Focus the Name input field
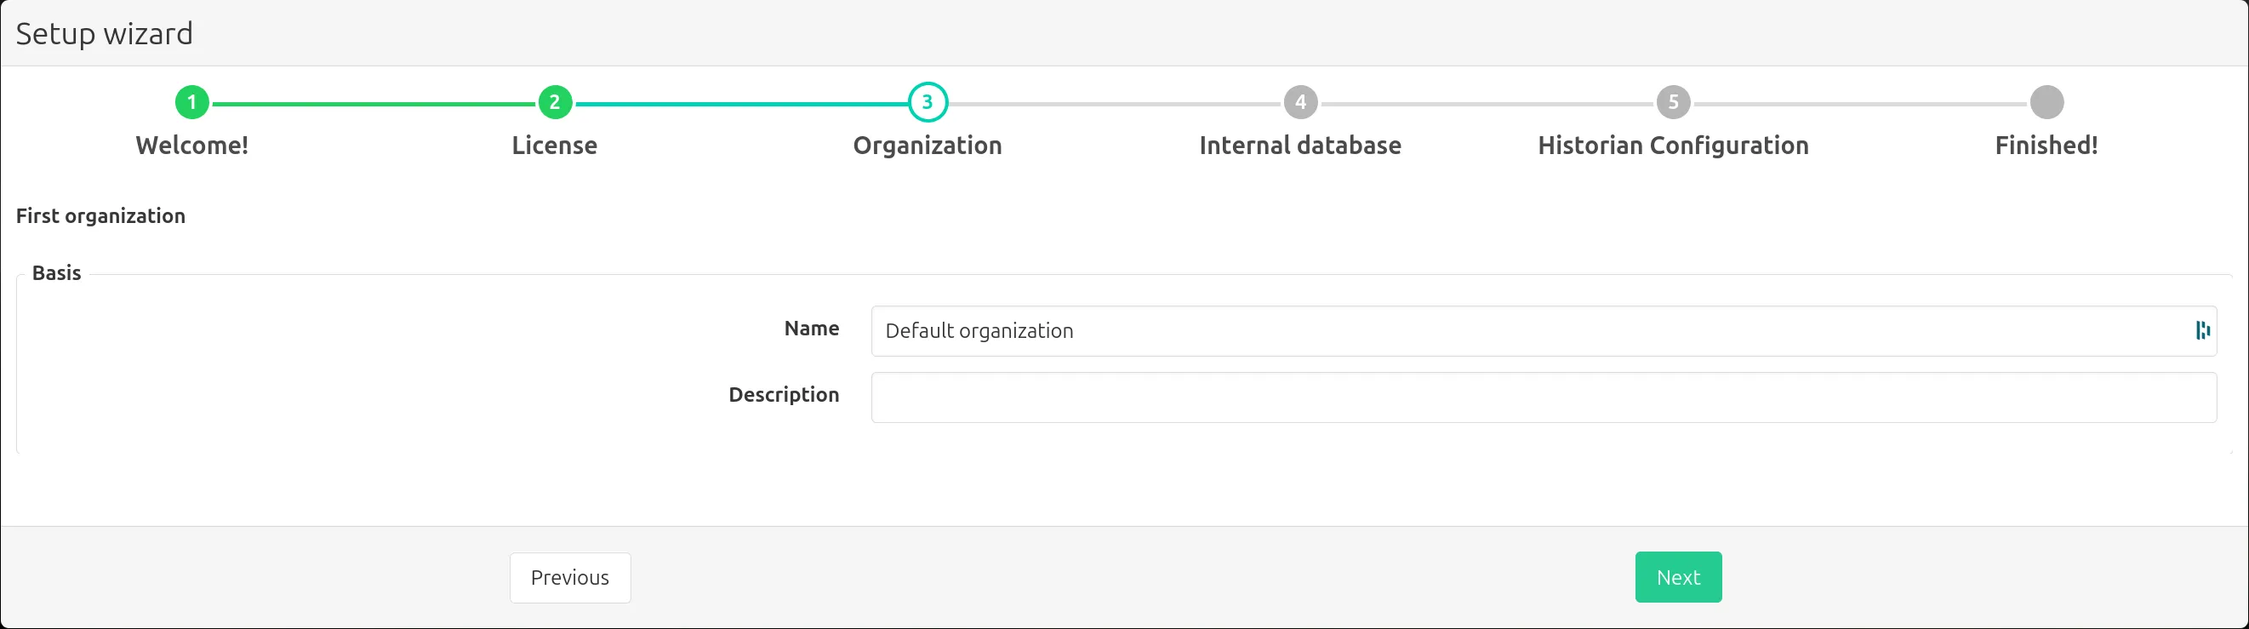Screen dimensions: 2249x629 1544,331
